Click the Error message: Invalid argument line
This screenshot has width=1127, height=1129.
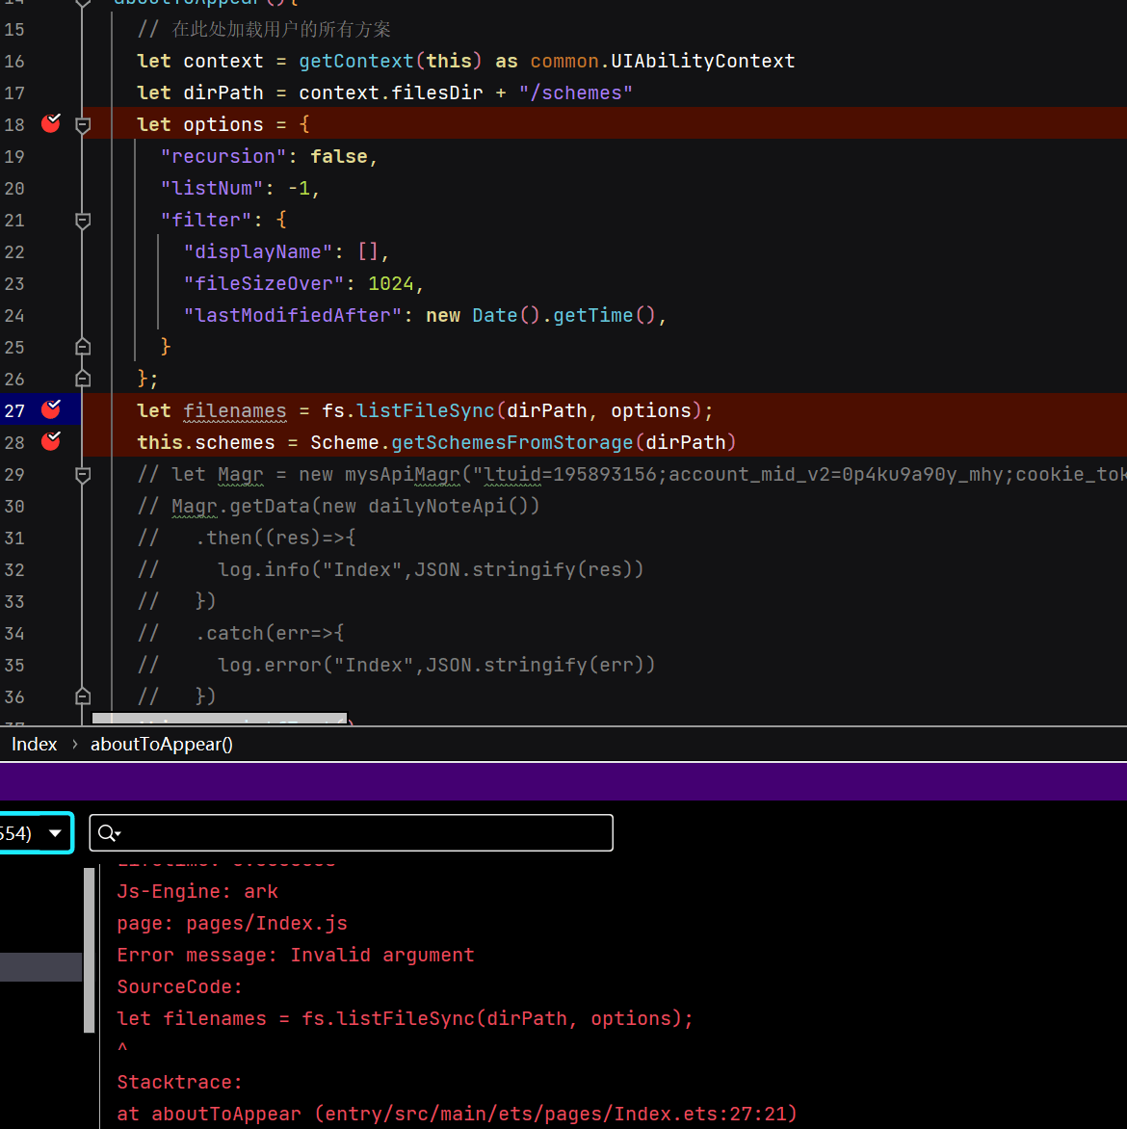(x=296, y=955)
